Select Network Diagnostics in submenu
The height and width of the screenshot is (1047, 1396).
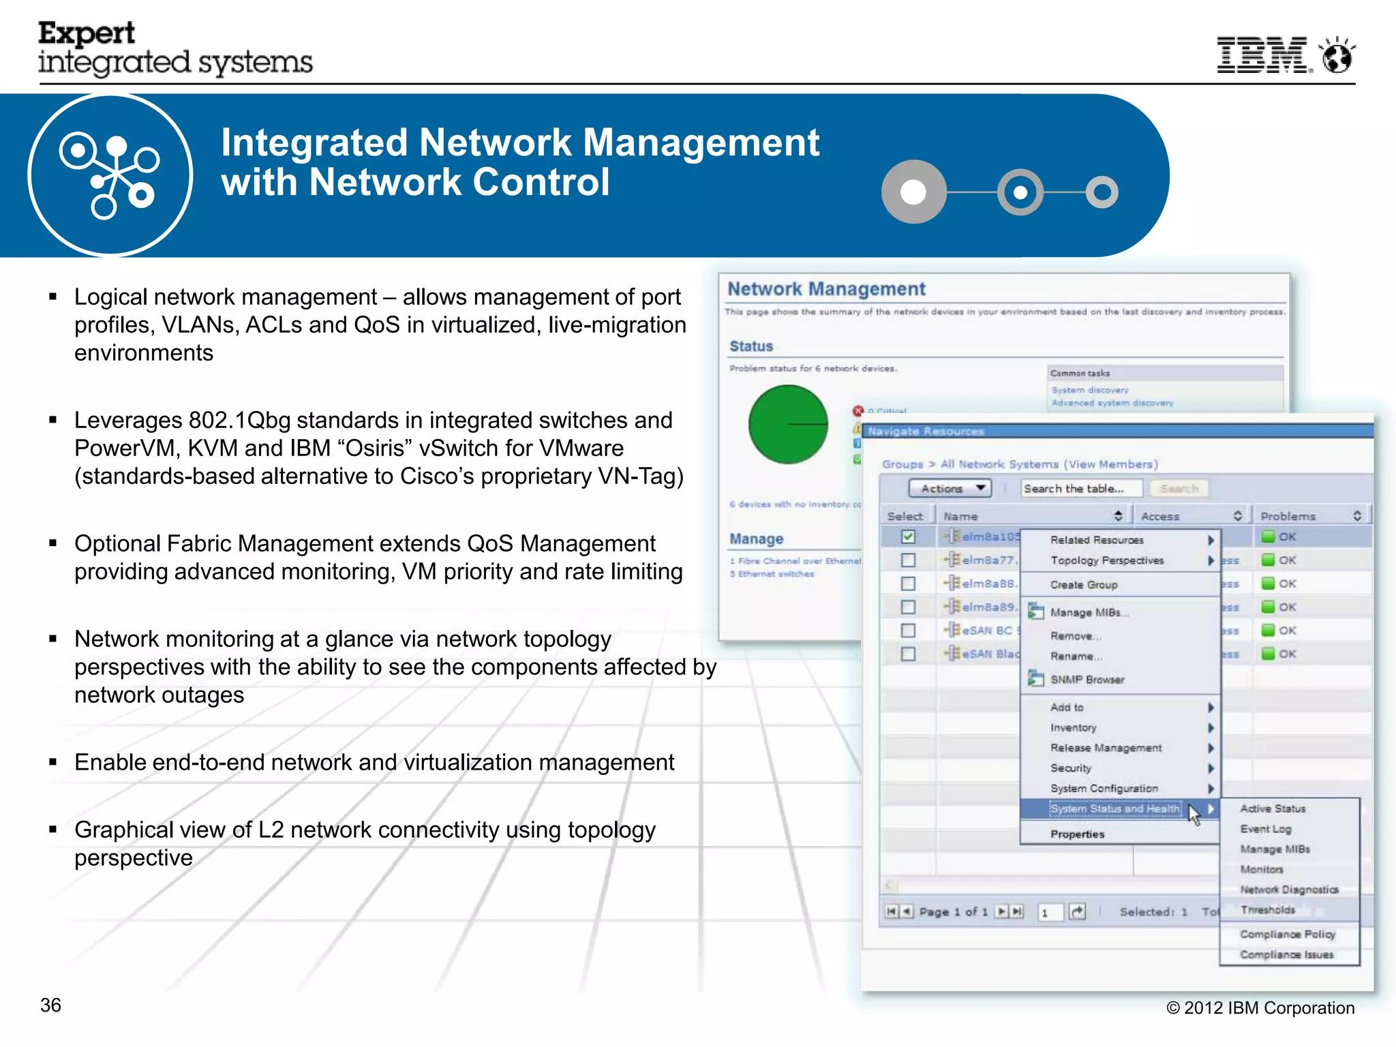pos(1290,890)
